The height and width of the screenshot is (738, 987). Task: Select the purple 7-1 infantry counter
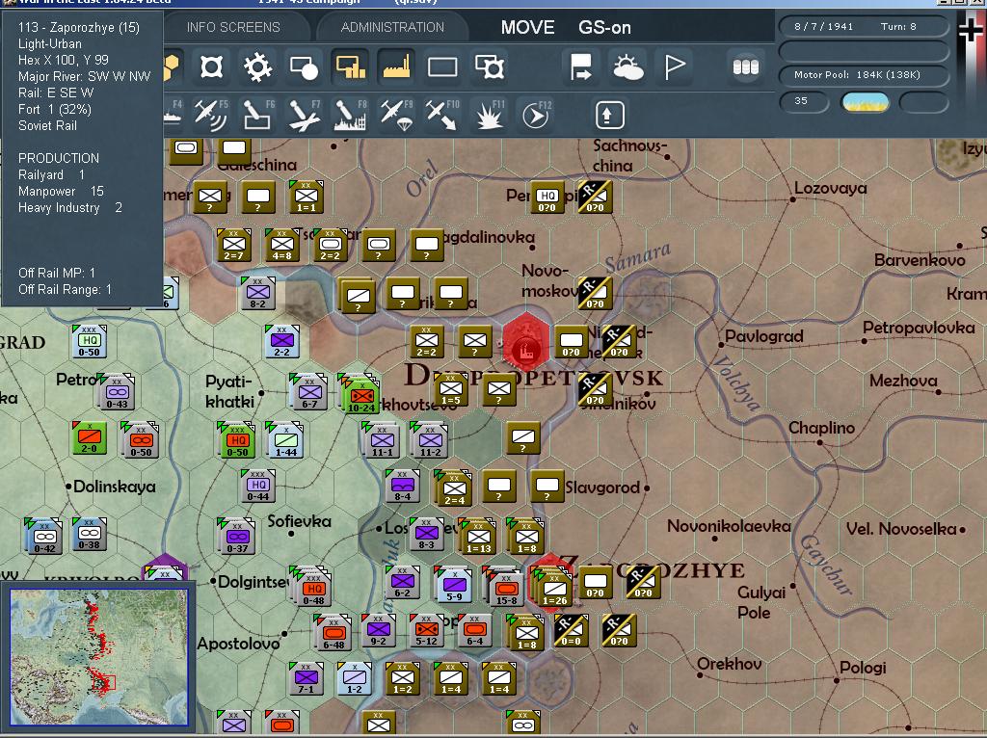(306, 678)
